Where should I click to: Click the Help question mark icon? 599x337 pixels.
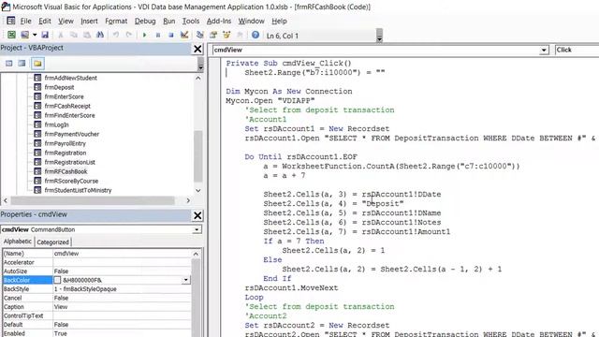[256, 36]
